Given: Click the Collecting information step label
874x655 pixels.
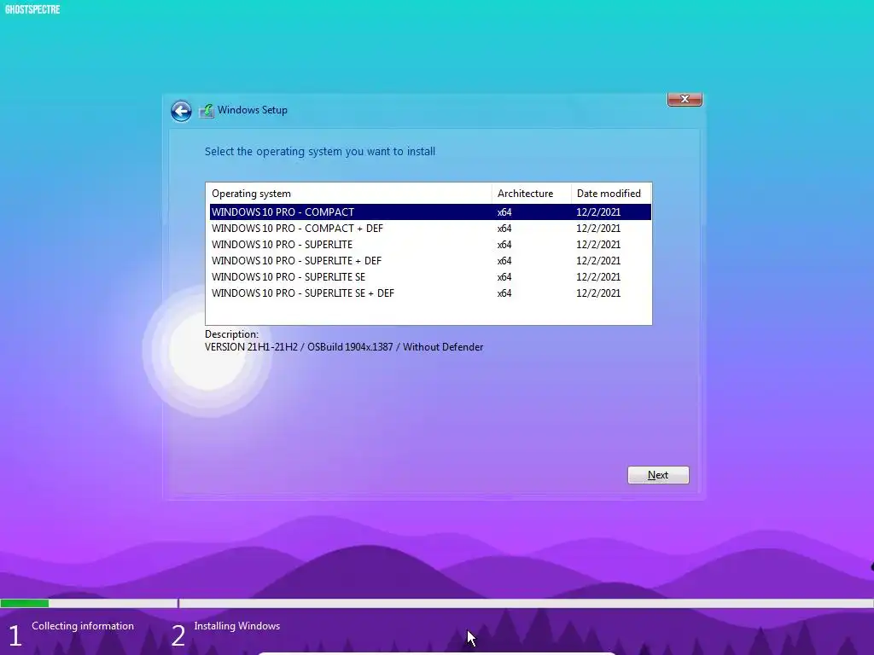Looking at the screenshot, I should tap(83, 626).
